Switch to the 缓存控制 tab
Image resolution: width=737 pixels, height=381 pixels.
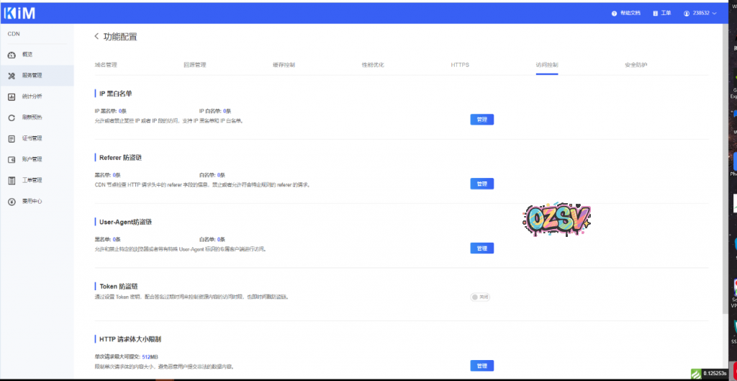coord(284,65)
